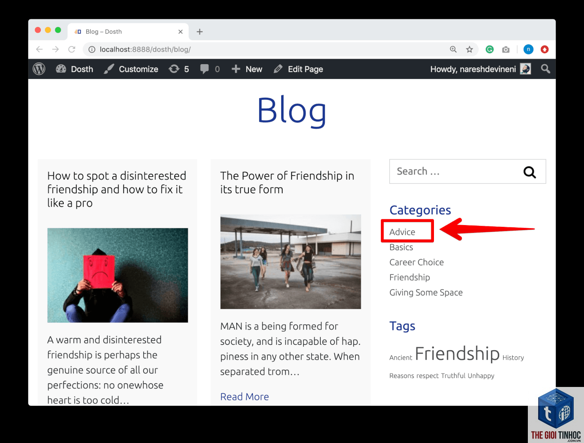Open the Giving Some Space category
The height and width of the screenshot is (443, 584).
tap(426, 293)
